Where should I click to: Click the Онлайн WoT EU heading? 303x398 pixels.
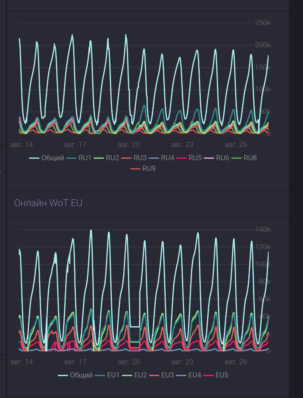pyautogui.click(x=48, y=203)
